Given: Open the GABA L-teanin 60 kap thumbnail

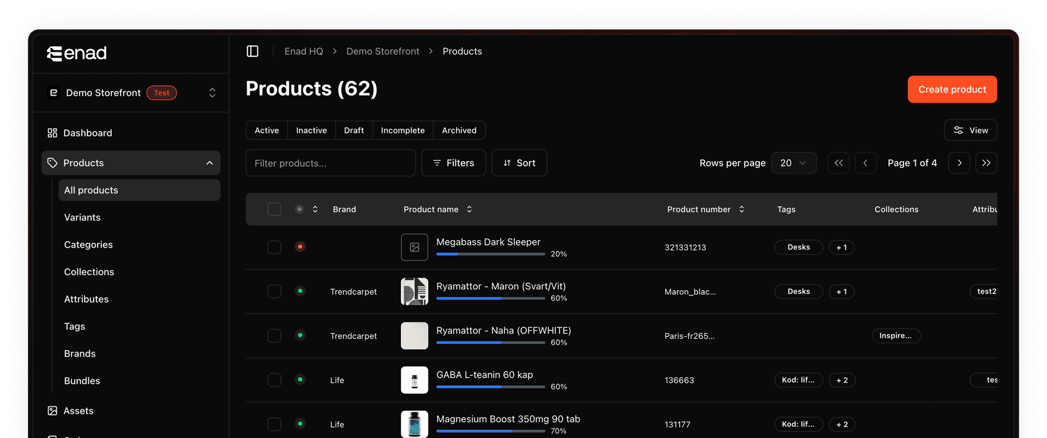Looking at the screenshot, I should pyautogui.click(x=414, y=380).
